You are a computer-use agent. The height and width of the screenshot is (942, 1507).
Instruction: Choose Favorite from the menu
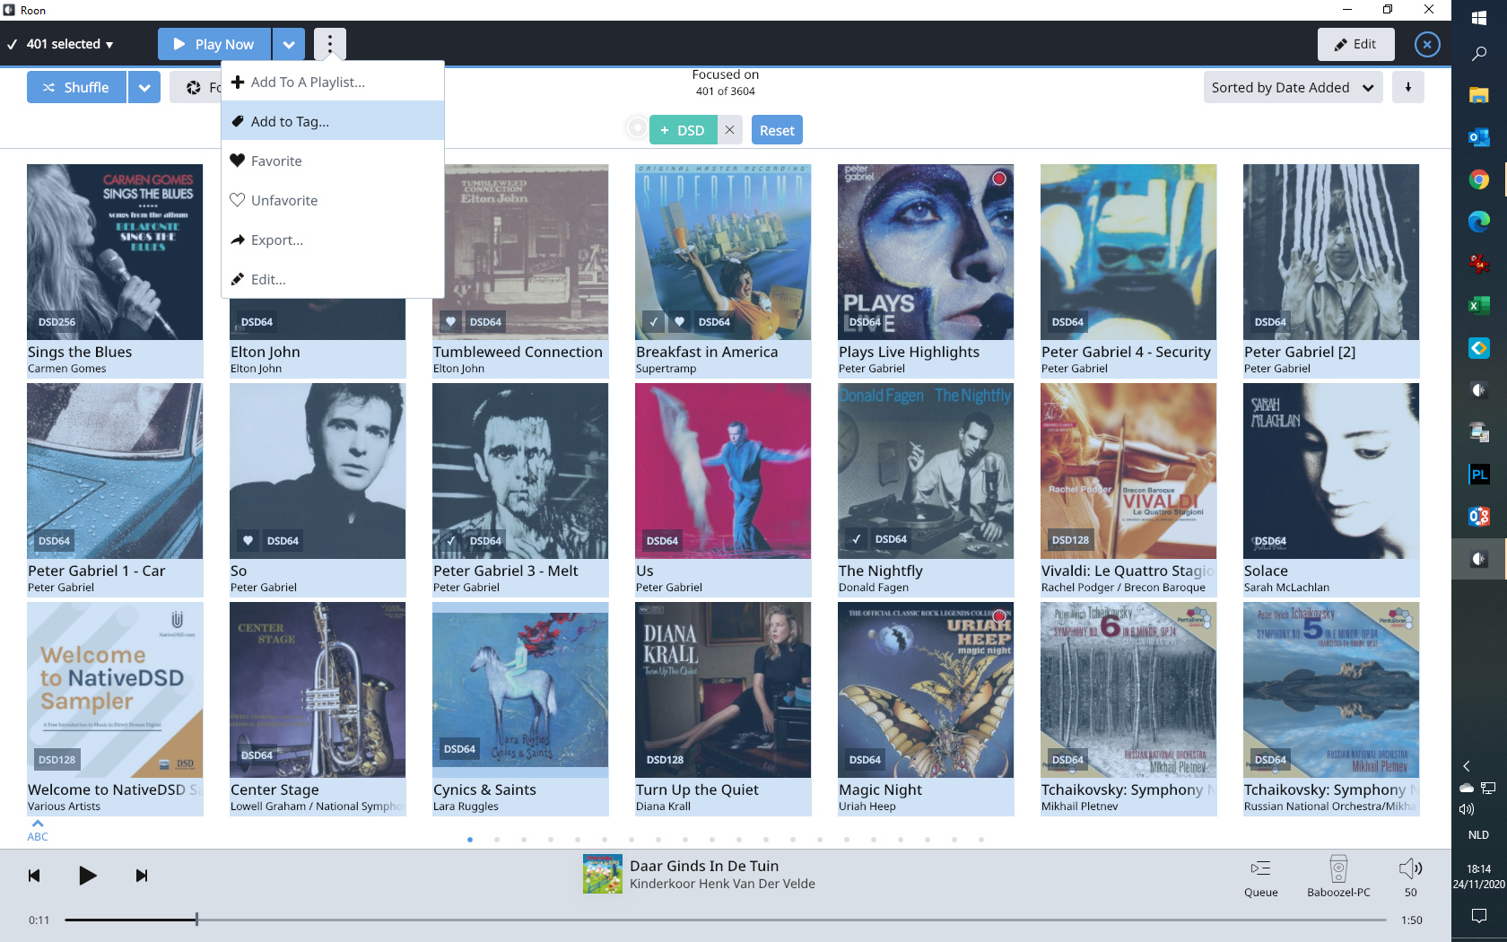pyautogui.click(x=333, y=161)
